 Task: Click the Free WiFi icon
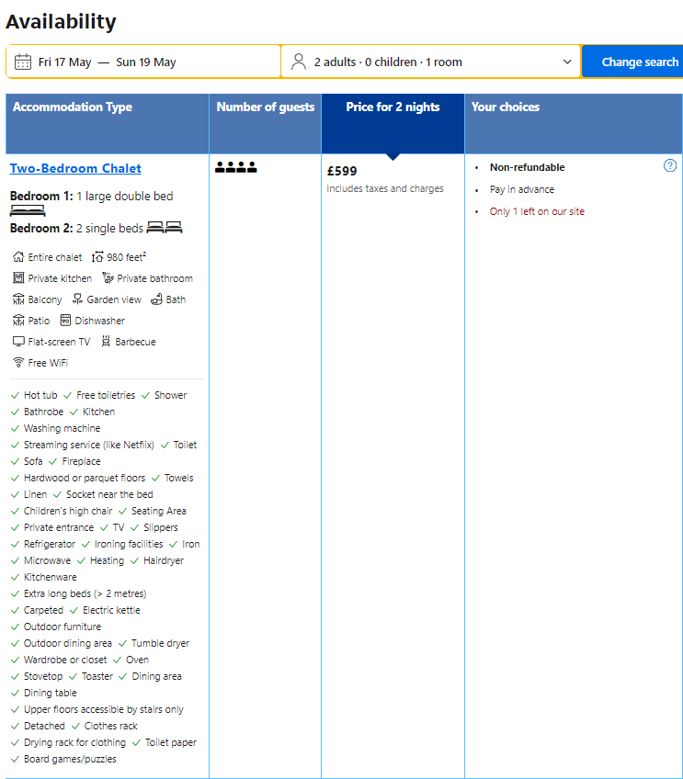pos(18,363)
